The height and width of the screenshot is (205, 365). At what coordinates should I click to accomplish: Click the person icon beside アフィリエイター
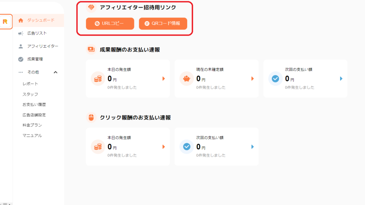click(21, 46)
